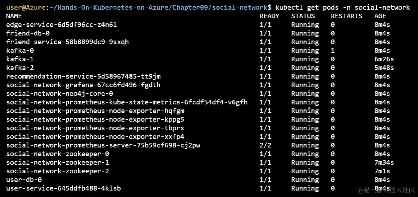
Task: Click the 5m48s age of kafka-2
Action: click(384, 68)
